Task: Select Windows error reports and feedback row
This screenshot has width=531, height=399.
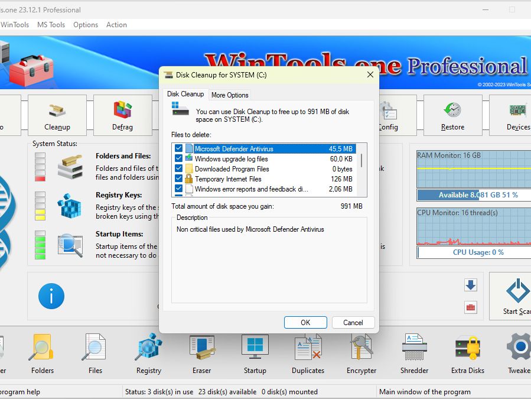Action: (264, 189)
